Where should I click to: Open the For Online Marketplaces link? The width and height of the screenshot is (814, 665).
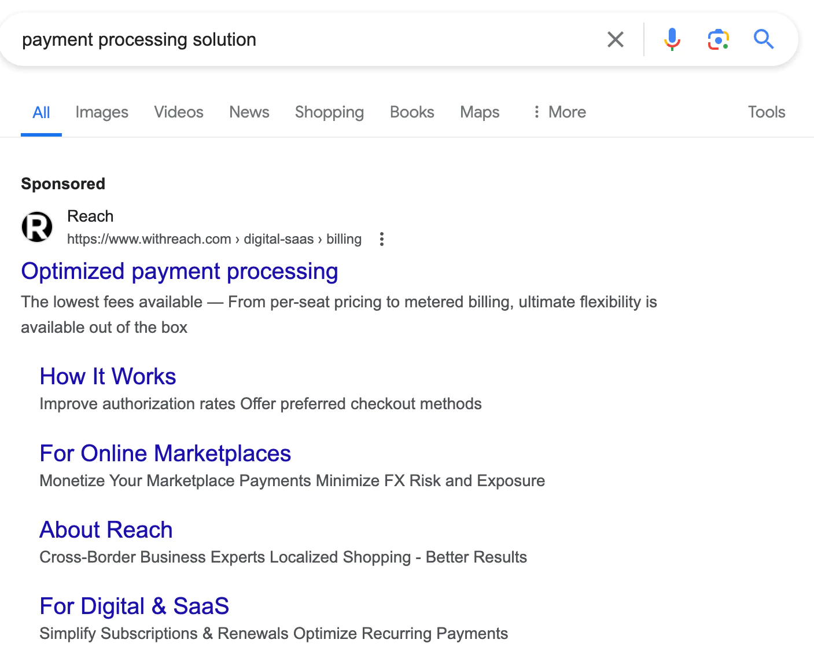[165, 454]
